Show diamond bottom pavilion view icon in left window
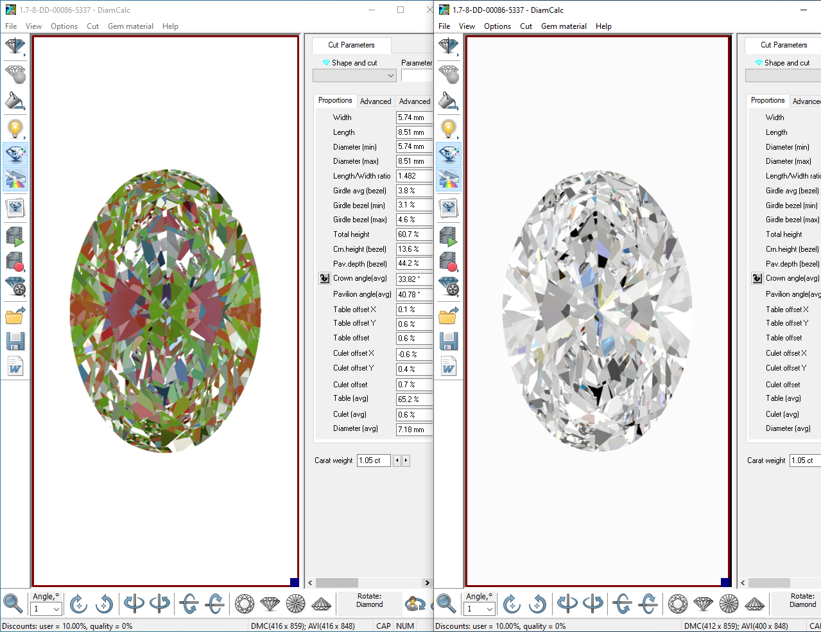821x632 pixels. (x=296, y=604)
